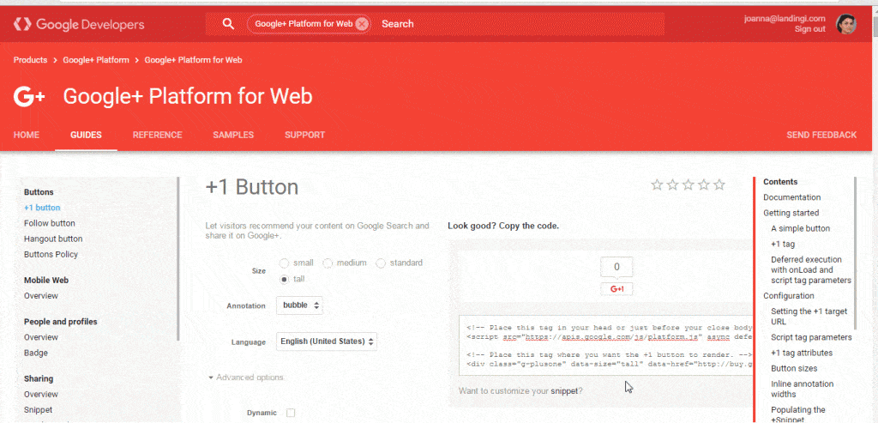The image size is (878, 423).
Task: Go to Deferred execution with onLoad
Action: pyautogui.click(x=811, y=270)
